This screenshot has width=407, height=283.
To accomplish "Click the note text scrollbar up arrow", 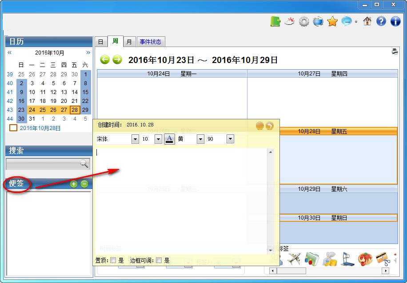I will coord(271,152).
